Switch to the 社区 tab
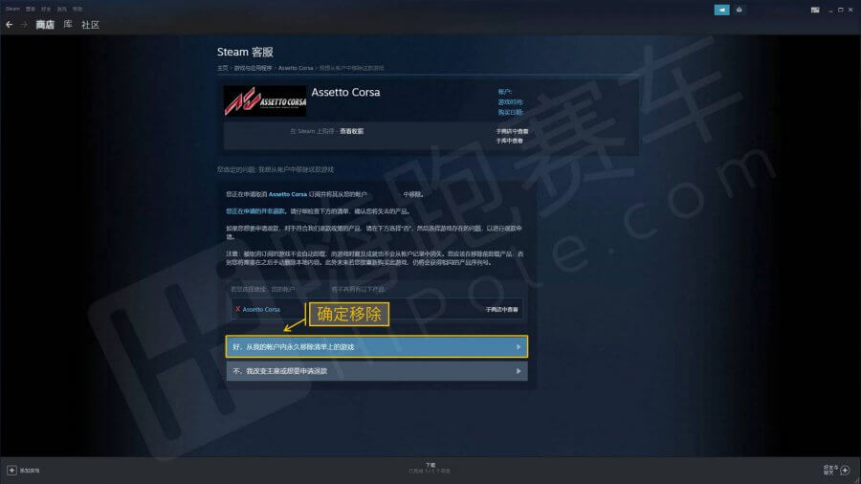The image size is (861, 484). click(x=90, y=25)
